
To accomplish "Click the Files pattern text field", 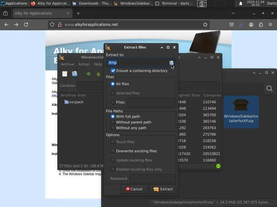I will pyautogui.click(x=151, y=102).
